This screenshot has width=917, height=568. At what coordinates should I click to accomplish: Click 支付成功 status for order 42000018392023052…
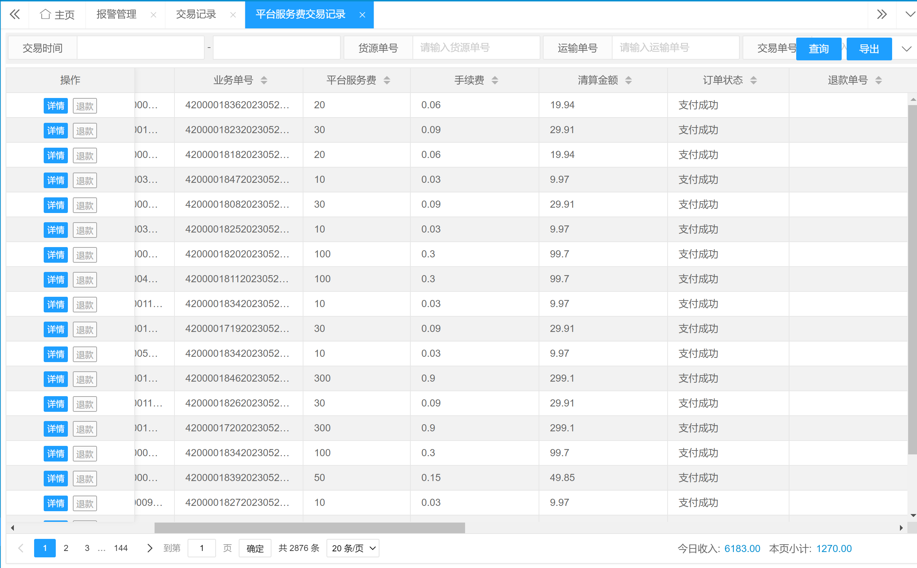click(x=698, y=477)
